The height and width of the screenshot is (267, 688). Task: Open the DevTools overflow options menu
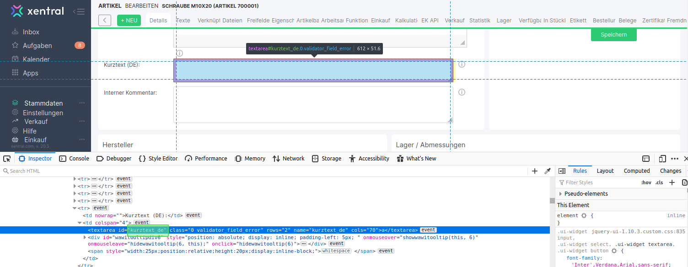click(675, 159)
